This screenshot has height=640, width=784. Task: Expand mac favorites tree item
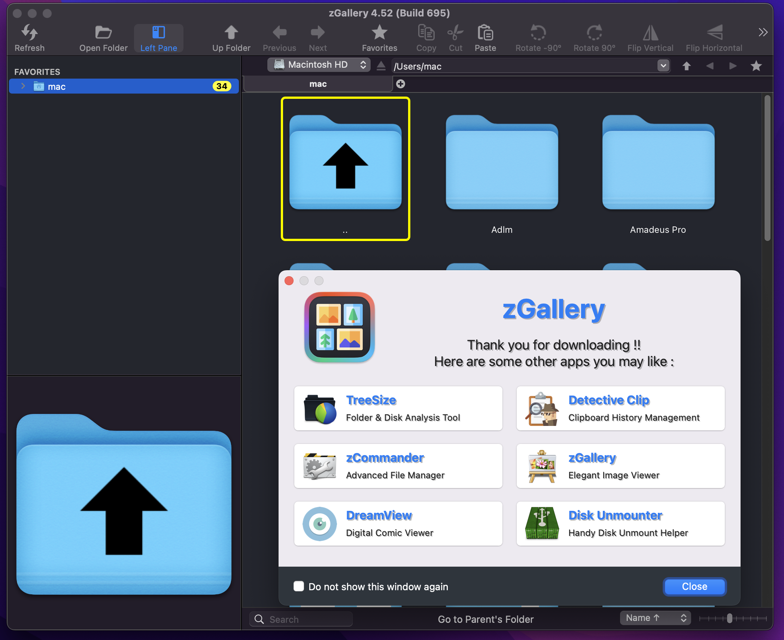pos(23,86)
